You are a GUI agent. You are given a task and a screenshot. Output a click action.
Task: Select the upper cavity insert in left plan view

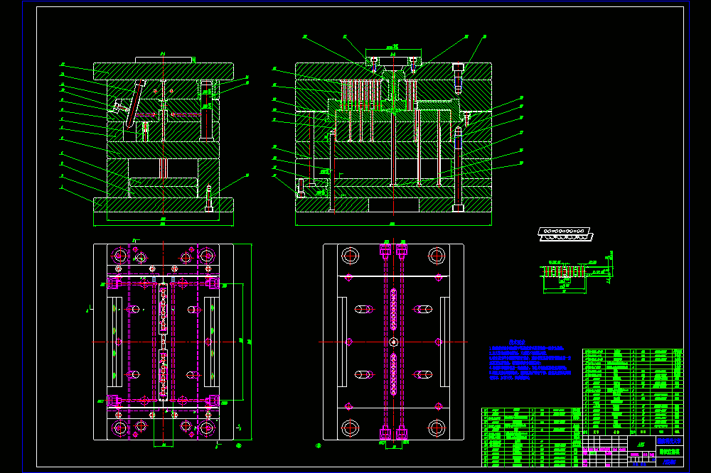[164, 309]
